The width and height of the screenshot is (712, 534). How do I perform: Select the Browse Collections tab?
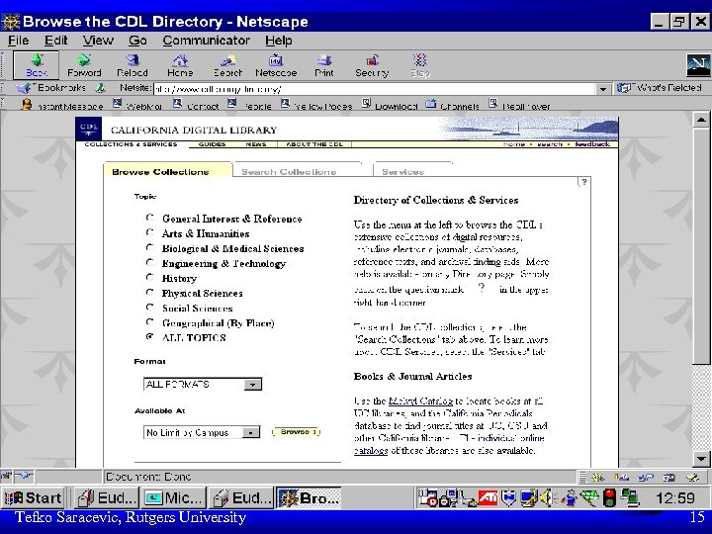[x=160, y=172]
